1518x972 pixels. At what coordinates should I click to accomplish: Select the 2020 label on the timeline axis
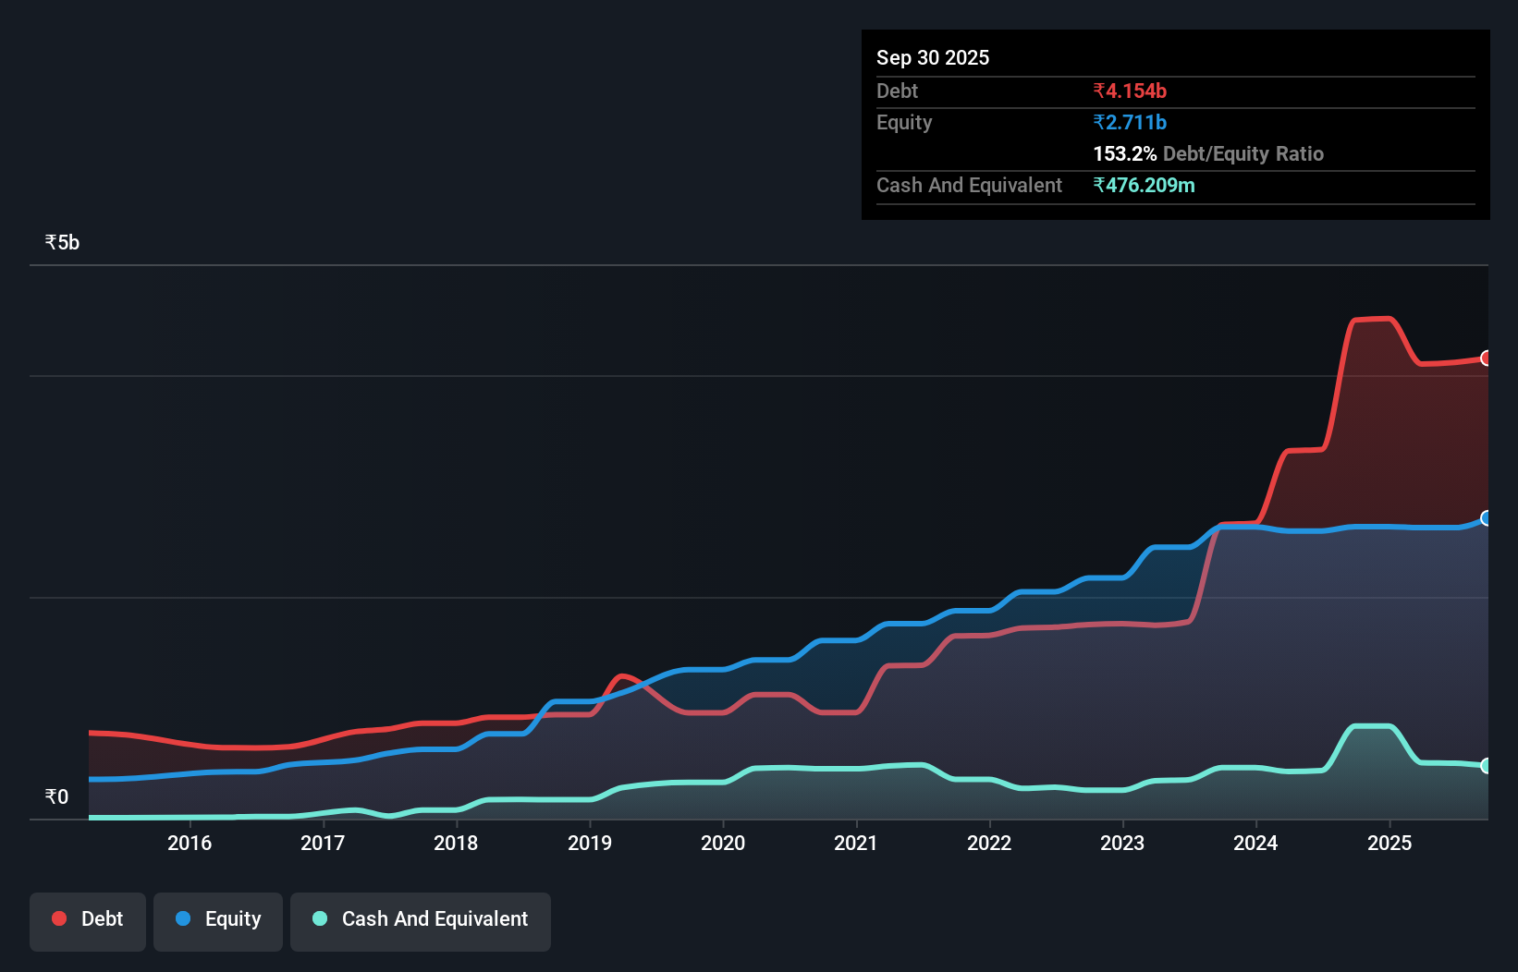point(723,844)
